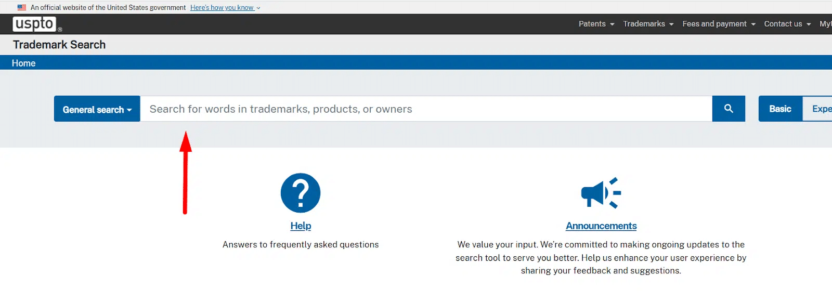This screenshot has width=832, height=303.
Task: Click the question mark Help icon
Action: point(301,193)
